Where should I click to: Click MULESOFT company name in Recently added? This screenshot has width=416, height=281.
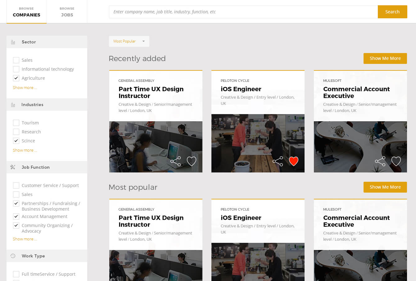pos(332,81)
